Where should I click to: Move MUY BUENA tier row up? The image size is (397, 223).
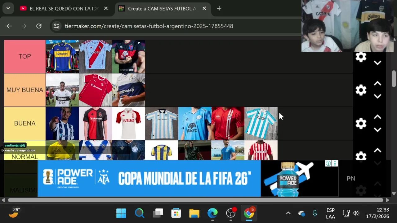(377, 84)
